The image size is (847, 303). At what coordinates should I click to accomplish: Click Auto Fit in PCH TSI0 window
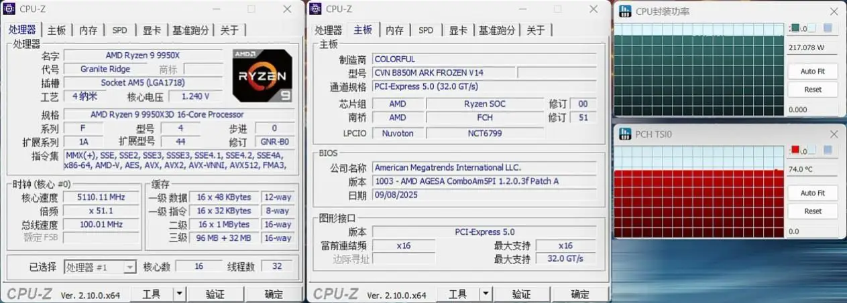(x=813, y=193)
